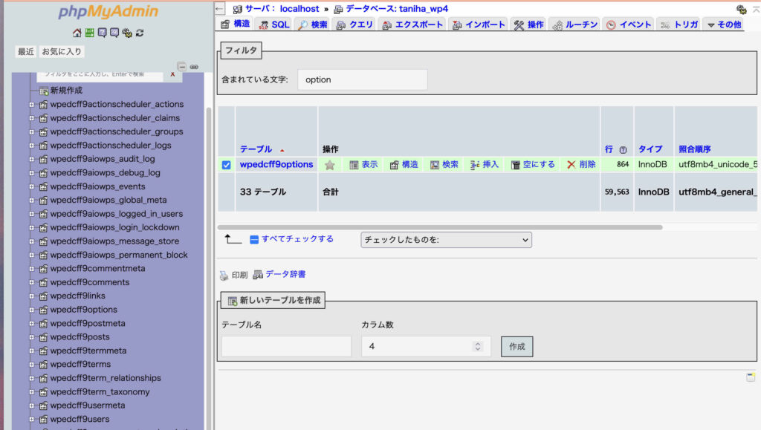The image size is (761, 430).
Task: Click the column count stepper arrows
Action: (478, 347)
